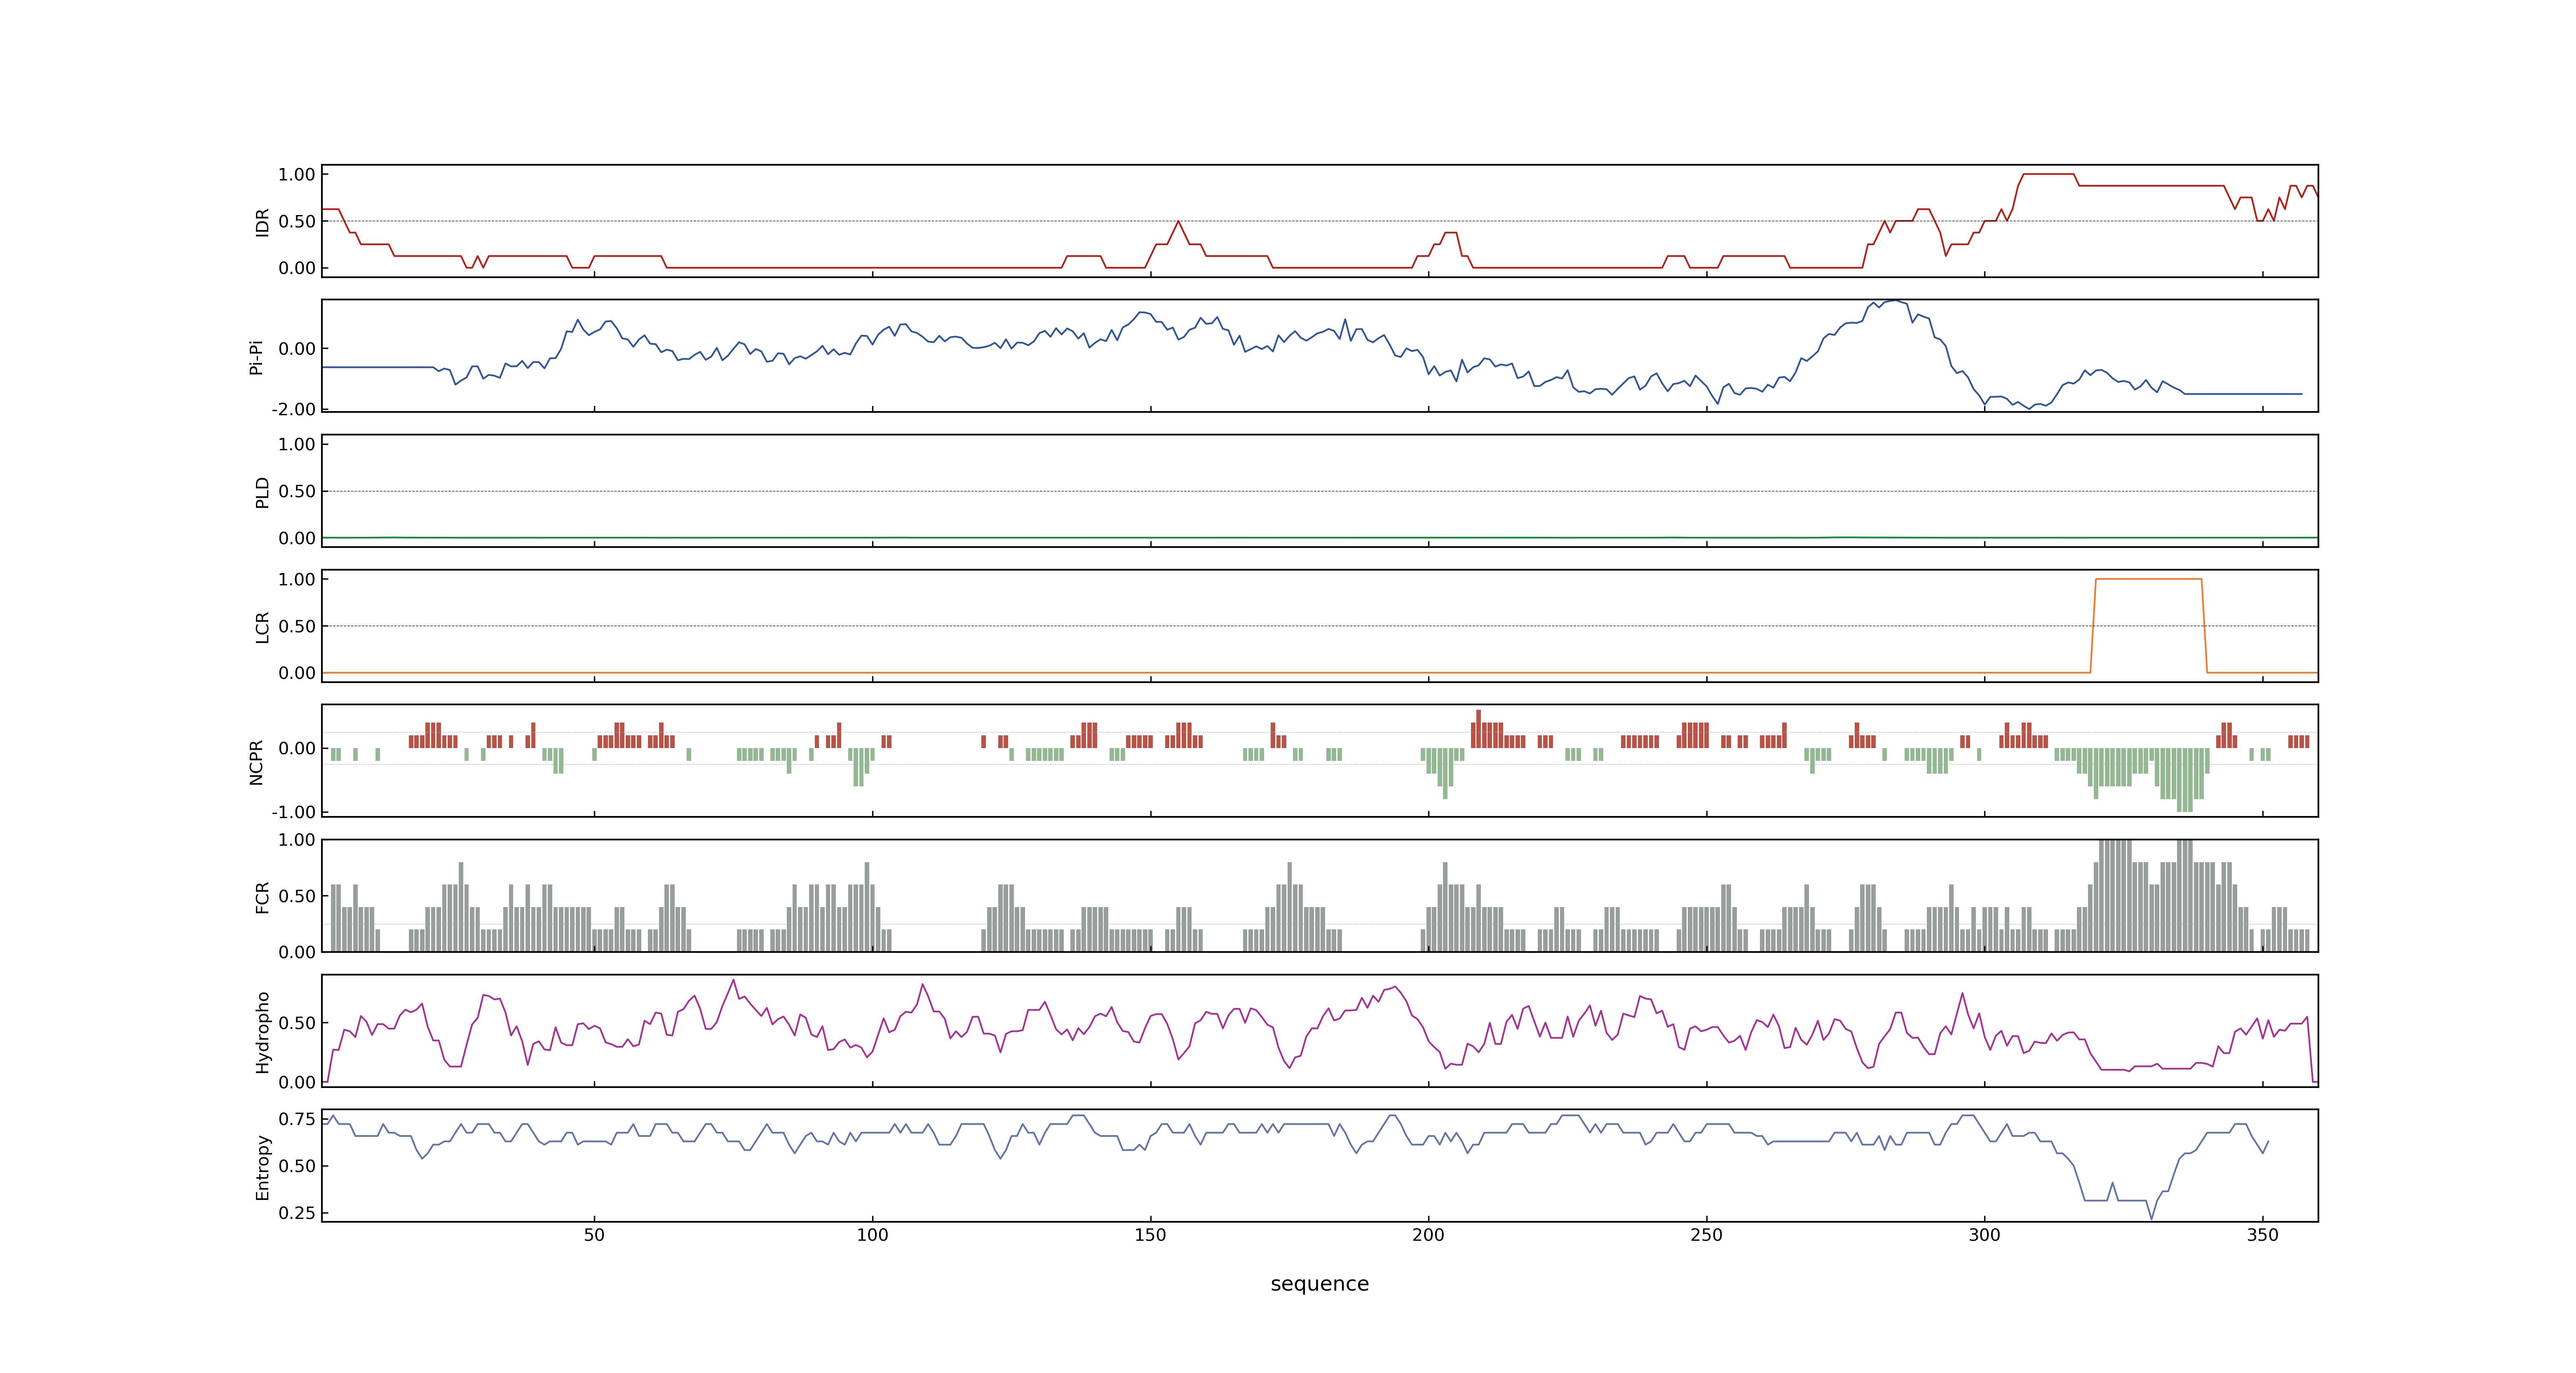Click the PLD axis label
The height and width of the screenshot is (1373, 2576).
pyautogui.click(x=262, y=491)
